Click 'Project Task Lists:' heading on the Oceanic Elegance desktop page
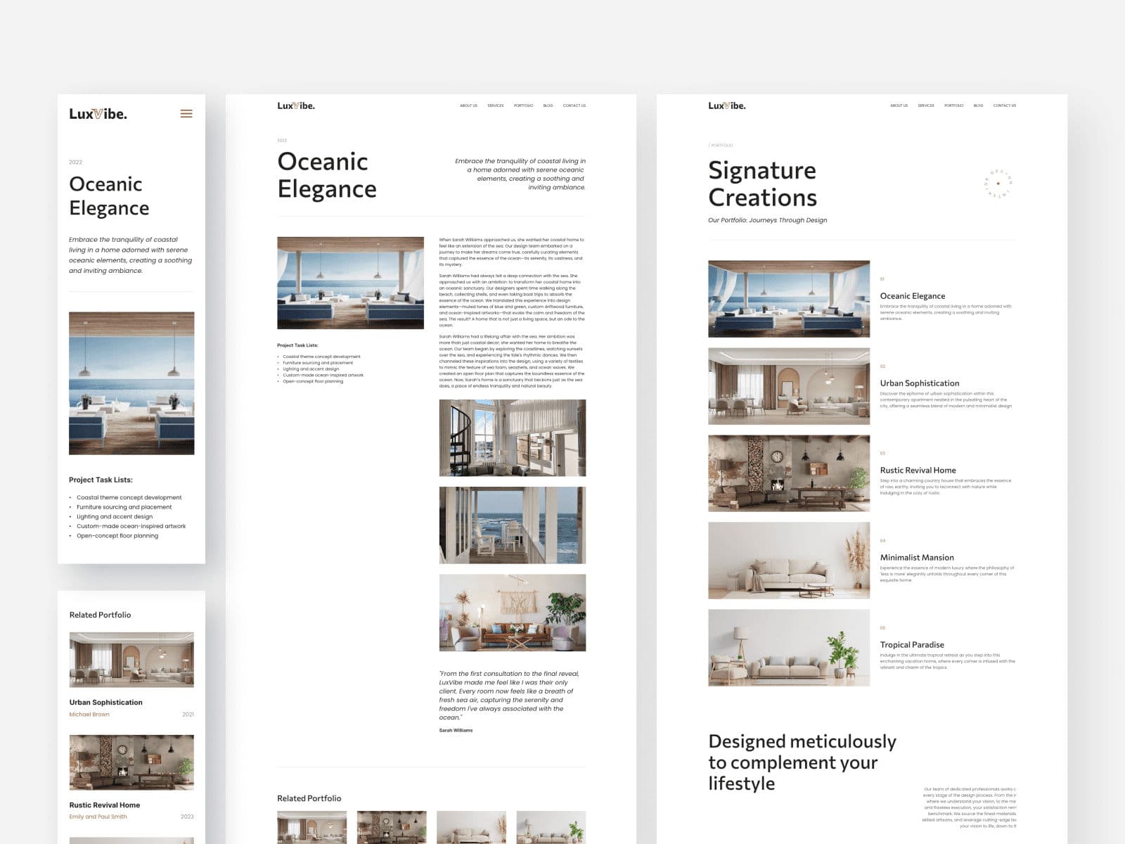 [297, 345]
